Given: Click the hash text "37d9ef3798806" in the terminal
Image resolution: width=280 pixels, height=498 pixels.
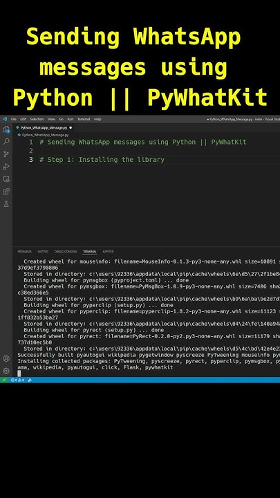Looking at the screenshot, I should pyautogui.click(x=38, y=268).
